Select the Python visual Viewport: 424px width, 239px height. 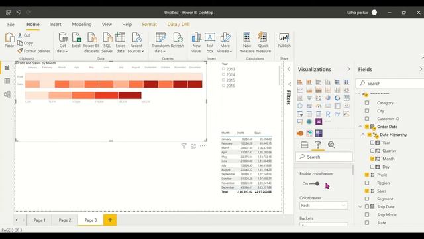pos(337,114)
